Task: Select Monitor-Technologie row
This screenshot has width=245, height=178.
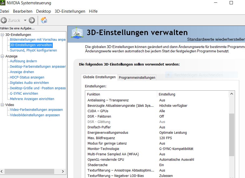Action: [157, 149]
